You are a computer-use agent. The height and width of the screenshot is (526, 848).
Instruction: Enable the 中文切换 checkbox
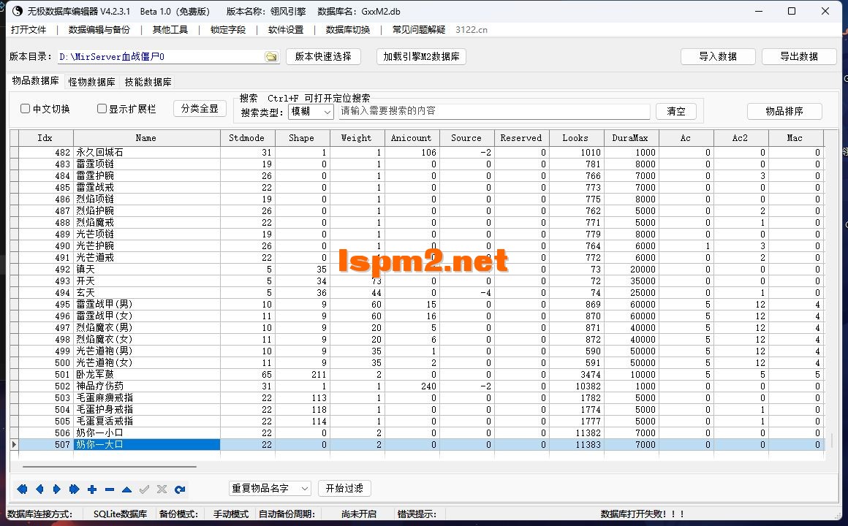26,108
